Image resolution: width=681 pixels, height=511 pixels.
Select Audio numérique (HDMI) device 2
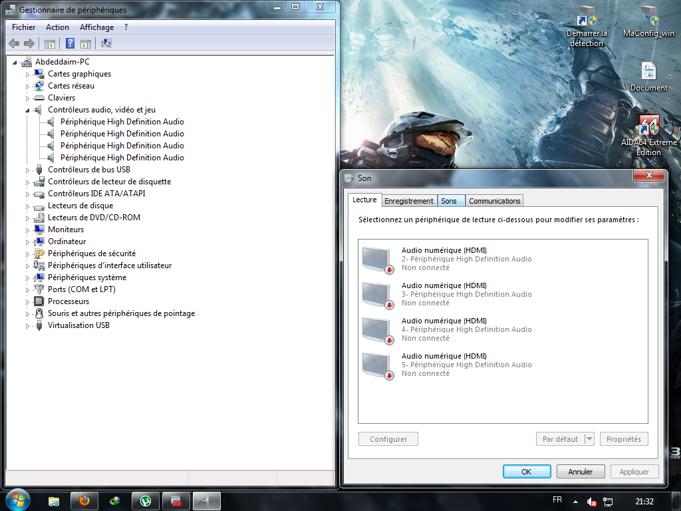point(503,259)
